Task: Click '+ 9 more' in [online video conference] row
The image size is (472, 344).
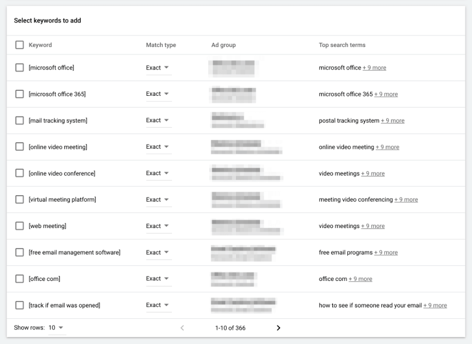Action: (373, 174)
